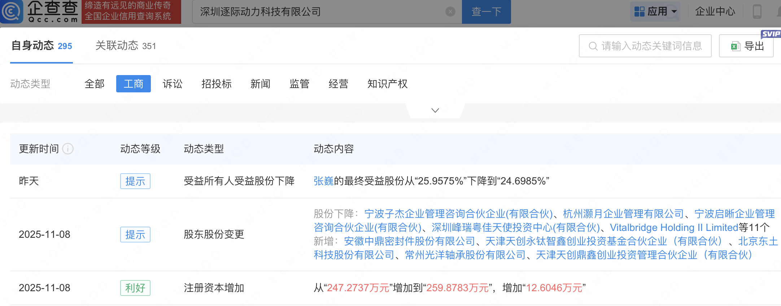The height and width of the screenshot is (306, 781).
Task: Open the 应用 dropdown menu
Action: (655, 12)
